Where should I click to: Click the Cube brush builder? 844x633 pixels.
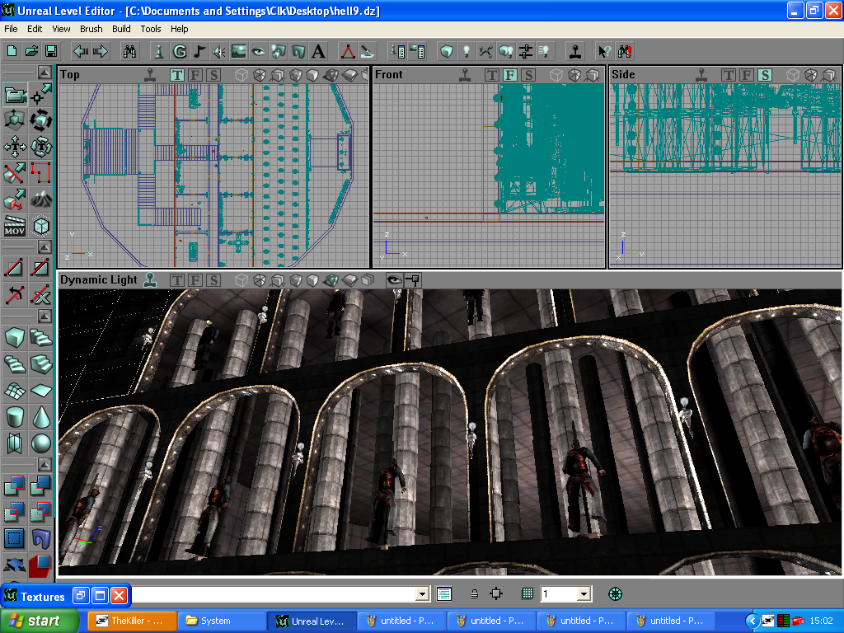click(16, 338)
